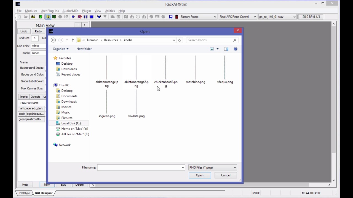Click the blue save preset icon
Viewport: 353px width, 198px height.
[171, 17]
